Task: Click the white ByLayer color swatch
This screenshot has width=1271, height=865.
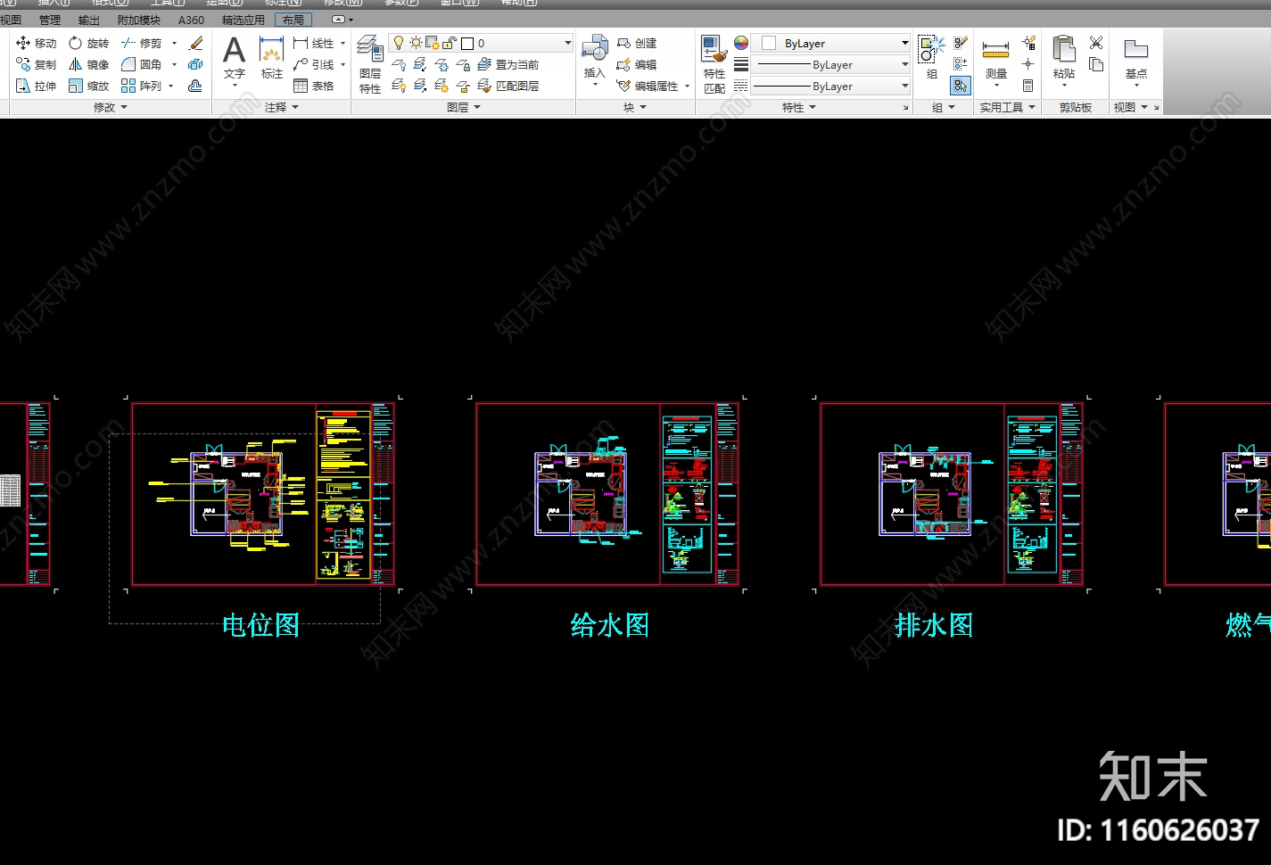Action: coord(769,43)
